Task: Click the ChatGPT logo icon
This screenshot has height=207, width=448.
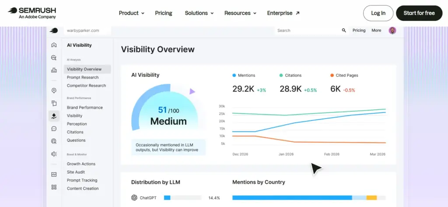Action: [x=134, y=197]
